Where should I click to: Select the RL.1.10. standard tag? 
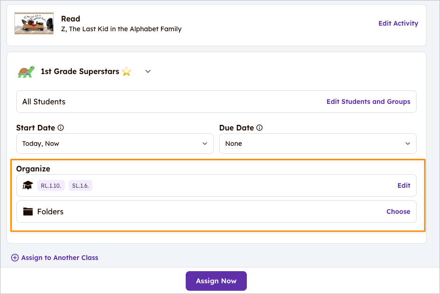(51, 185)
